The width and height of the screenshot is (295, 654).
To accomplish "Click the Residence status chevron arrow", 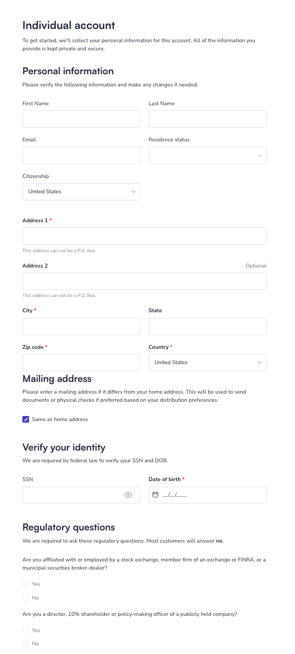I will click(259, 156).
